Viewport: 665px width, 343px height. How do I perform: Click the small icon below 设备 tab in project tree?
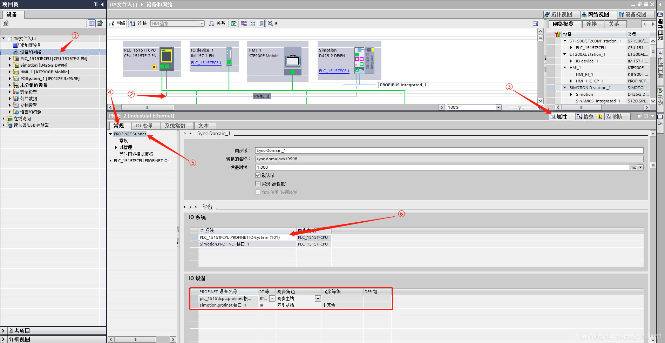[6, 23]
